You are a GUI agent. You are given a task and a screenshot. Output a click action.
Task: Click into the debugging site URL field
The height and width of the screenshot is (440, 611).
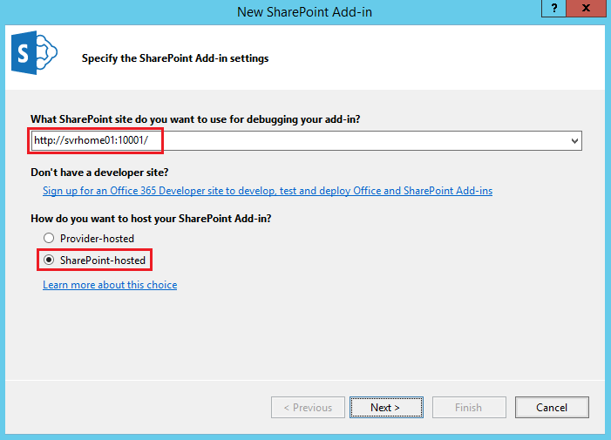click(x=306, y=140)
